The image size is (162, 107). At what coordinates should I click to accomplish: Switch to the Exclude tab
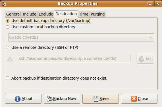click(46, 14)
